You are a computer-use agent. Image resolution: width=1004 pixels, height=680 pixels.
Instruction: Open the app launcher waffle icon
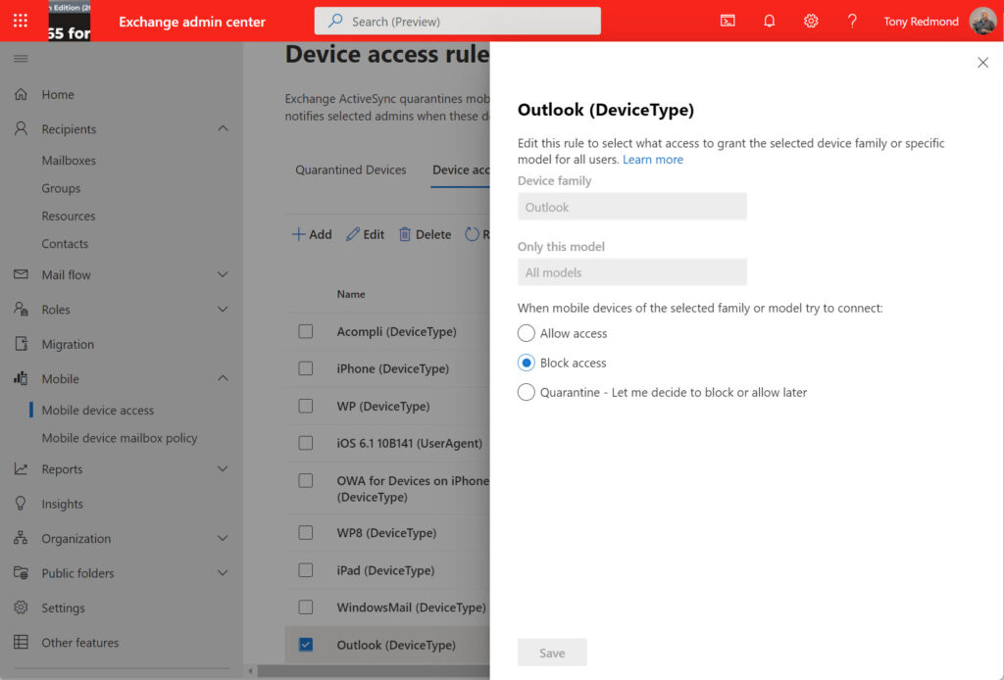(21, 21)
